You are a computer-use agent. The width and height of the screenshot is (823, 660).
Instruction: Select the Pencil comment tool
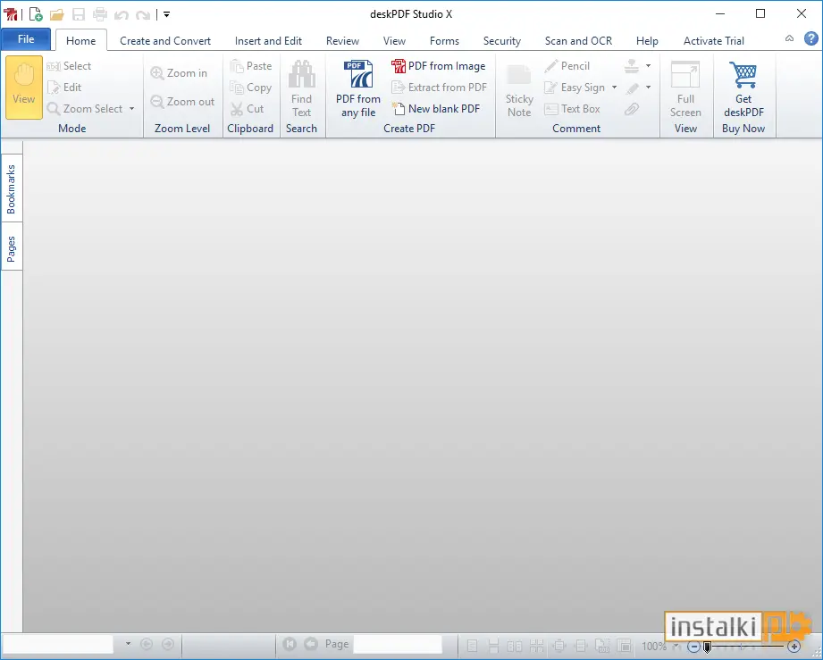pos(567,66)
